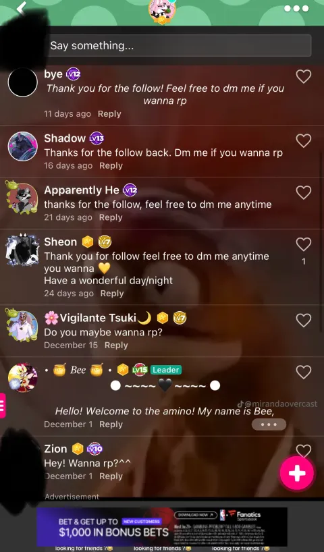The height and width of the screenshot is (552, 324).
Task: Open the pink side drawer handle
Action: [3, 406]
